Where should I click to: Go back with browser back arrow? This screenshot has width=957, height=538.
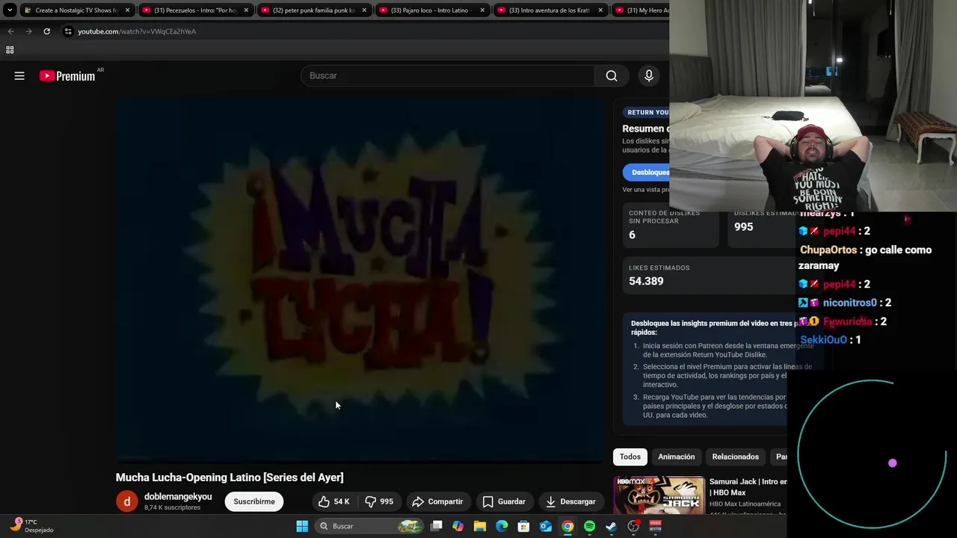click(10, 31)
